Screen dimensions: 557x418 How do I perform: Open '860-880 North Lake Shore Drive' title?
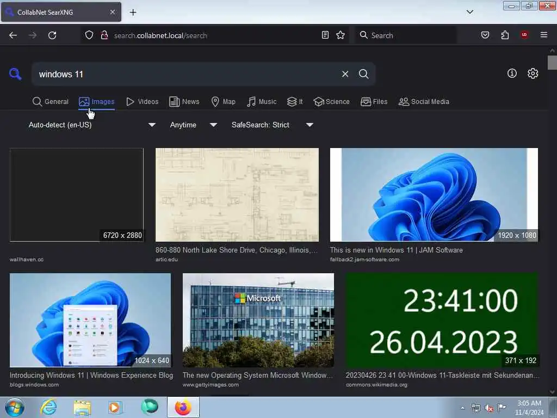coord(237,250)
